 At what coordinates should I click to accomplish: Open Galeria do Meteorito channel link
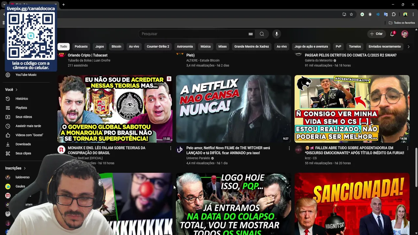coord(319,60)
